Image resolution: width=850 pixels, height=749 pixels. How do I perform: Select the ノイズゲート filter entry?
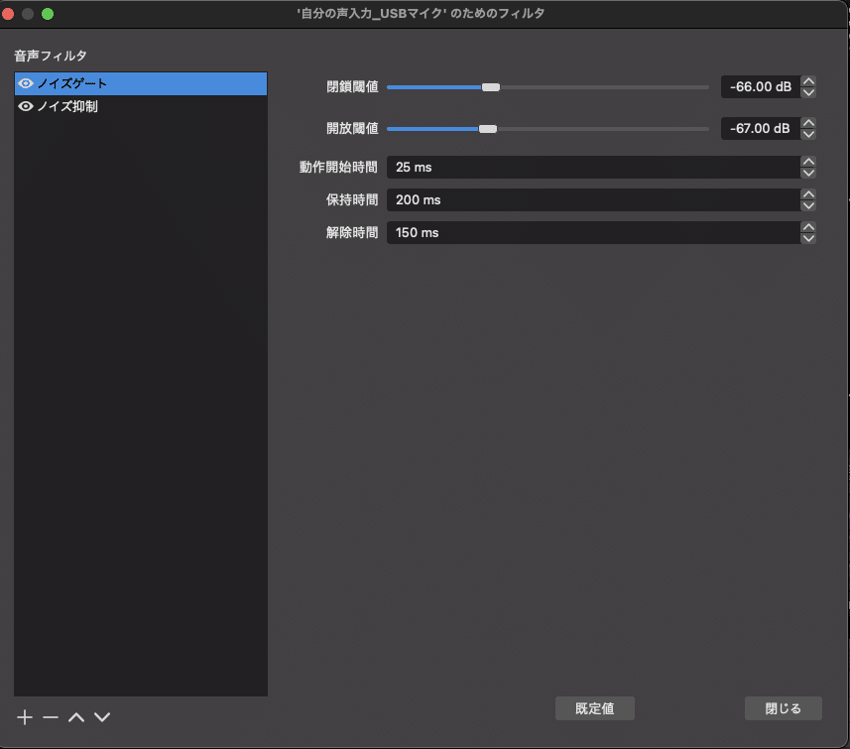pyautogui.click(x=119, y=83)
